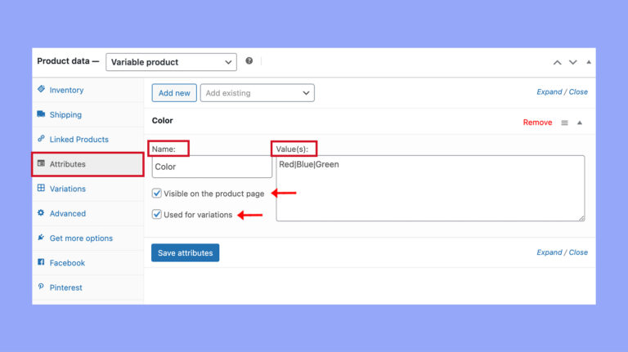628x352 pixels.
Task: Toggle Used for variations checkbox
Action: (x=157, y=215)
